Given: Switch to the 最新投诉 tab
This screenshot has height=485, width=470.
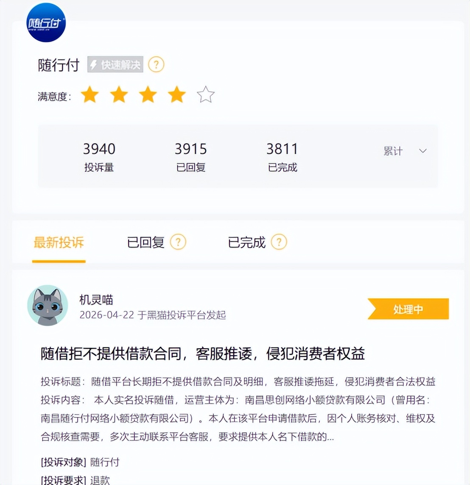Looking at the screenshot, I should click(59, 242).
